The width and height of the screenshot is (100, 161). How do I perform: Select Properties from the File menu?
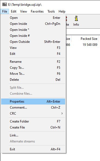click(33, 102)
